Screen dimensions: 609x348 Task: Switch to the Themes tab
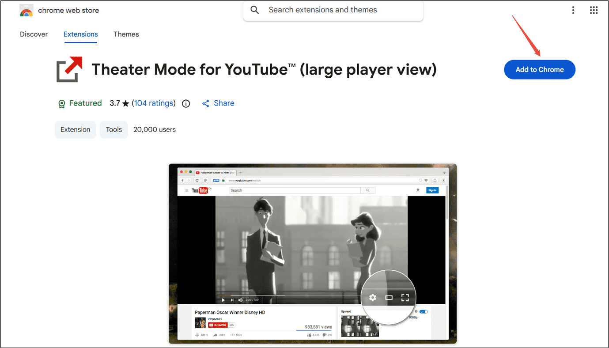tap(126, 34)
